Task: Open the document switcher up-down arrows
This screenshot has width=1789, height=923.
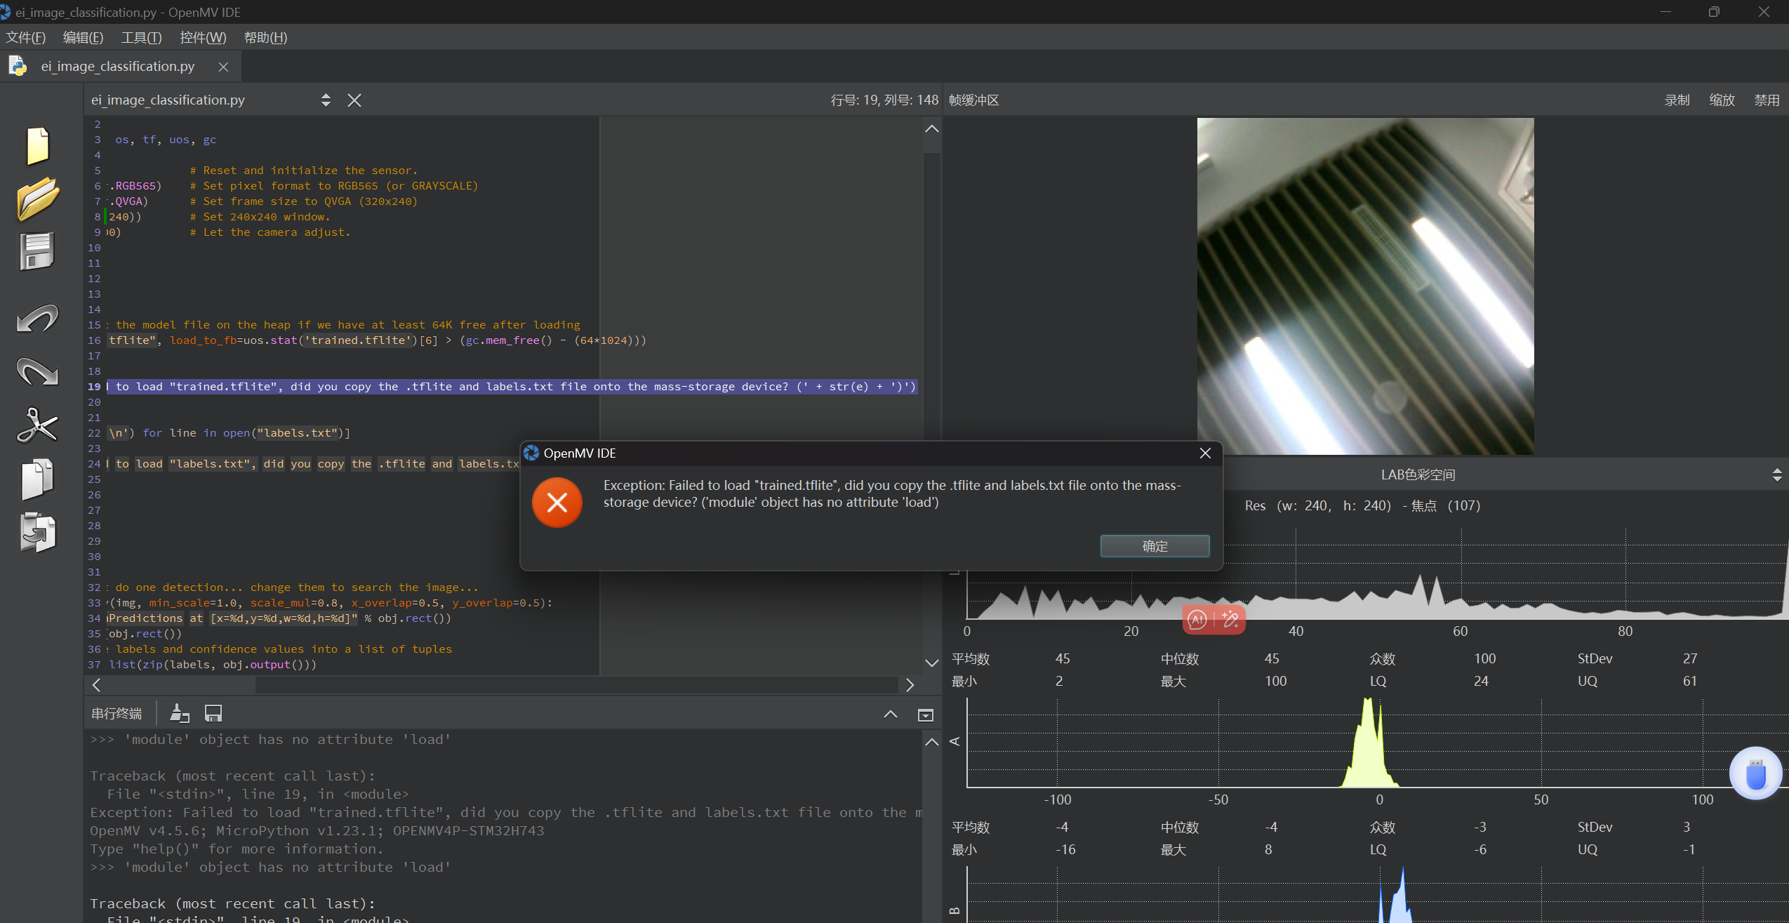Action: click(x=326, y=100)
